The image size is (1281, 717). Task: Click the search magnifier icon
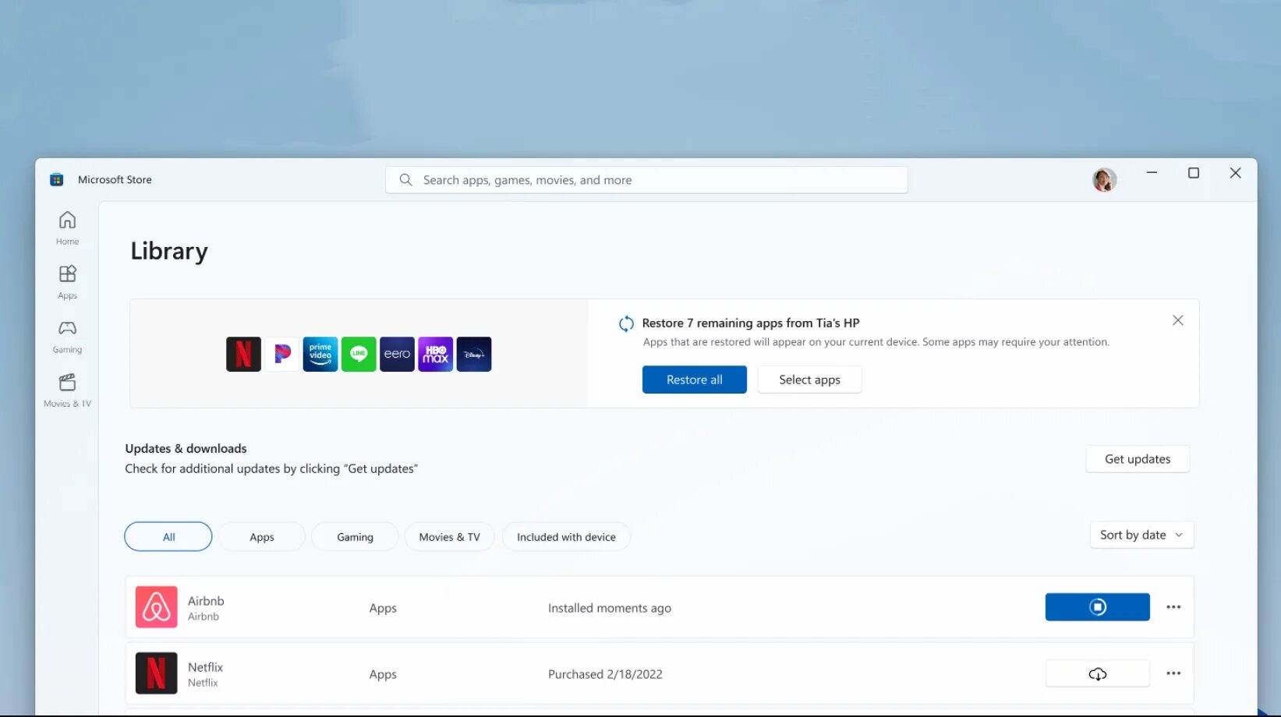[405, 180]
